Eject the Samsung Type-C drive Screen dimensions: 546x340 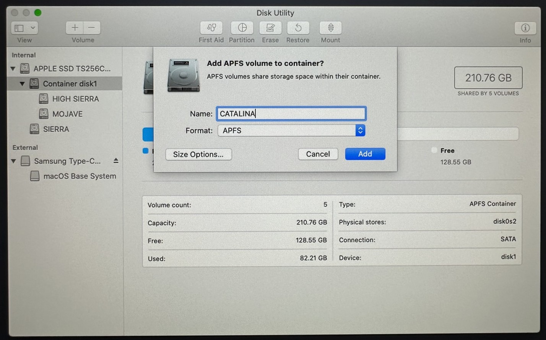pyautogui.click(x=116, y=161)
